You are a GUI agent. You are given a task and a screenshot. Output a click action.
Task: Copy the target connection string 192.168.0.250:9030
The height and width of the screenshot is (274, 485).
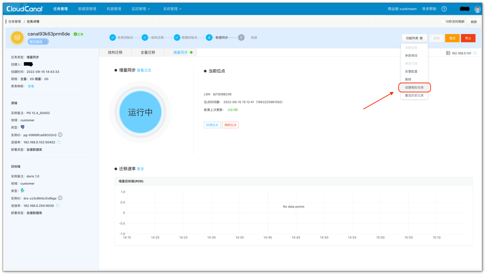pos(58,206)
